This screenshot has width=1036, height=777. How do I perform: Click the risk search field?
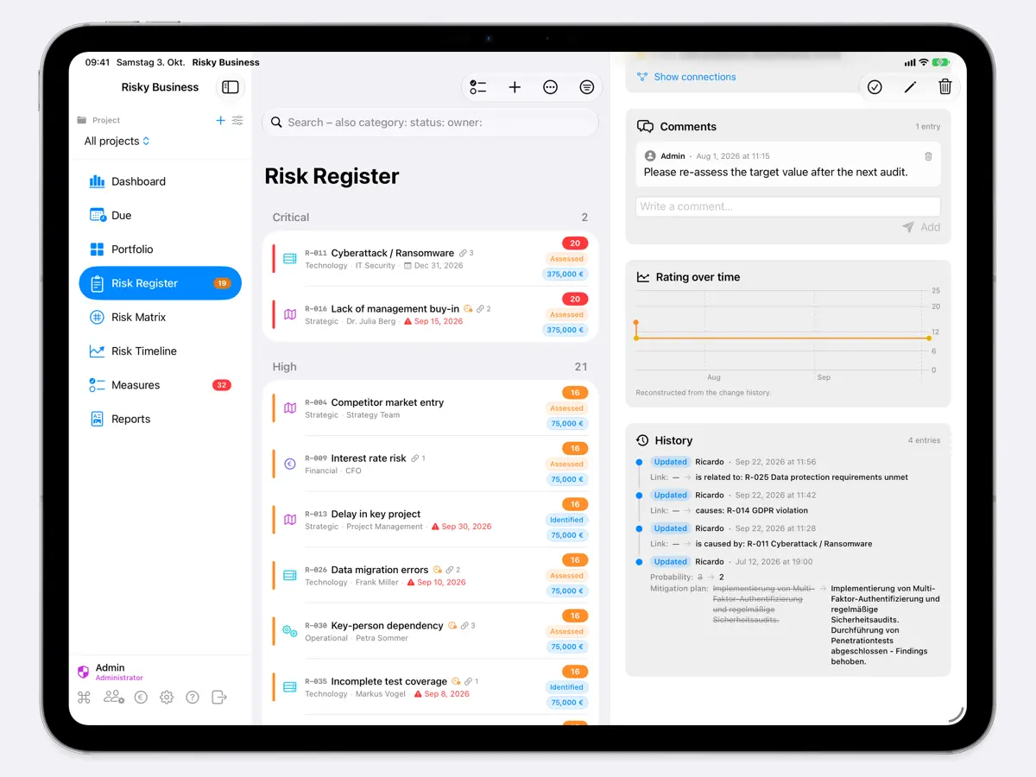pos(430,123)
